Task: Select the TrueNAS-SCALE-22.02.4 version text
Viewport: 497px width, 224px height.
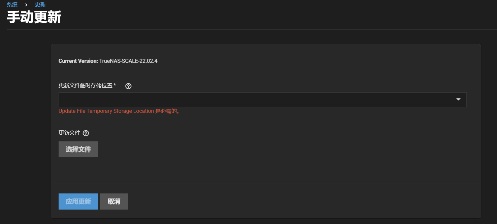Action: pyautogui.click(x=128, y=61)
